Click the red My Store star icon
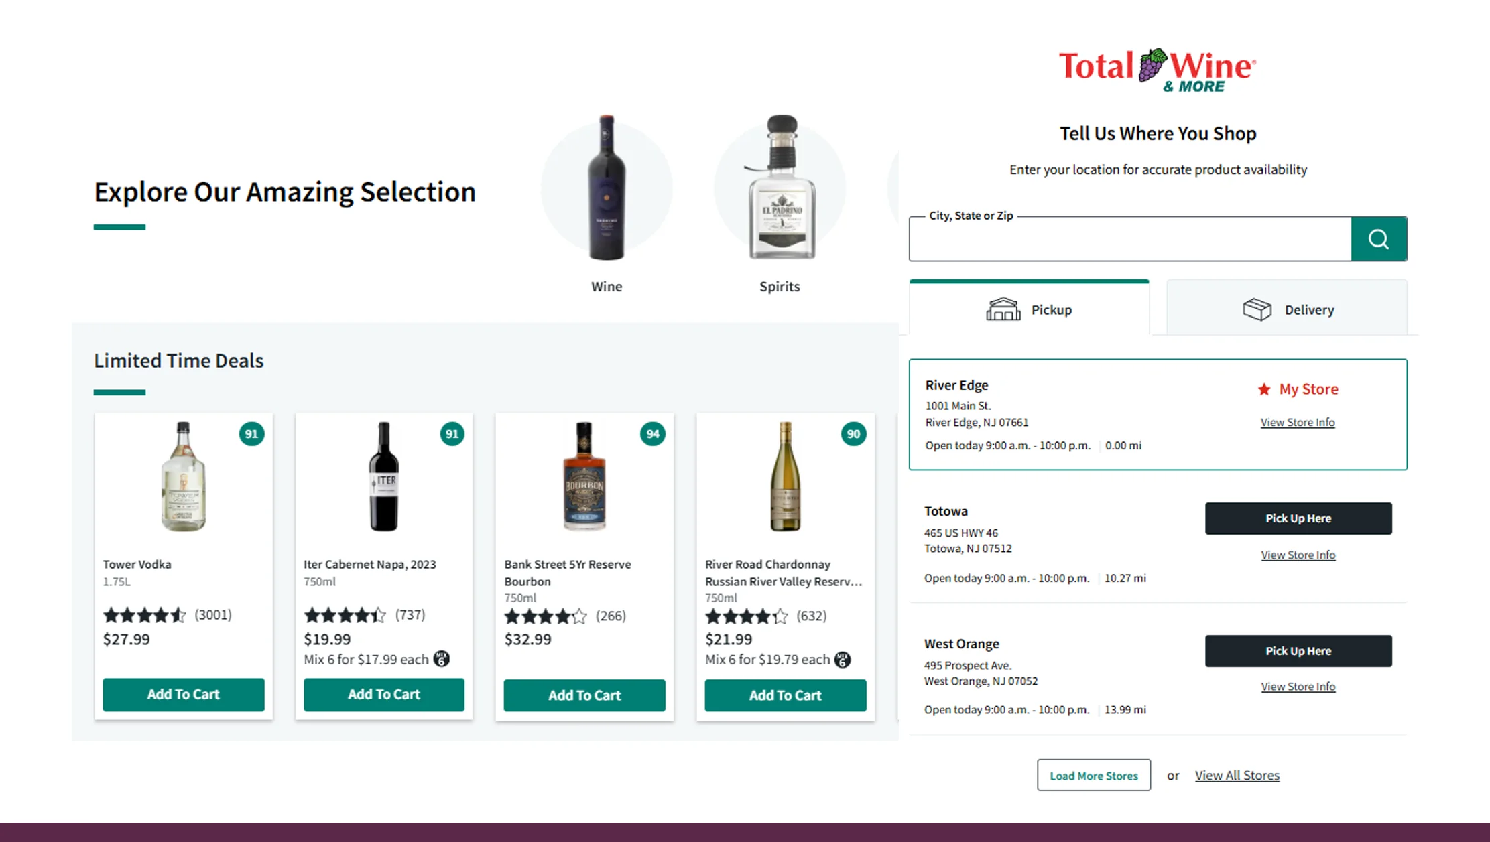1490x842 pixels. point(1264,389)
